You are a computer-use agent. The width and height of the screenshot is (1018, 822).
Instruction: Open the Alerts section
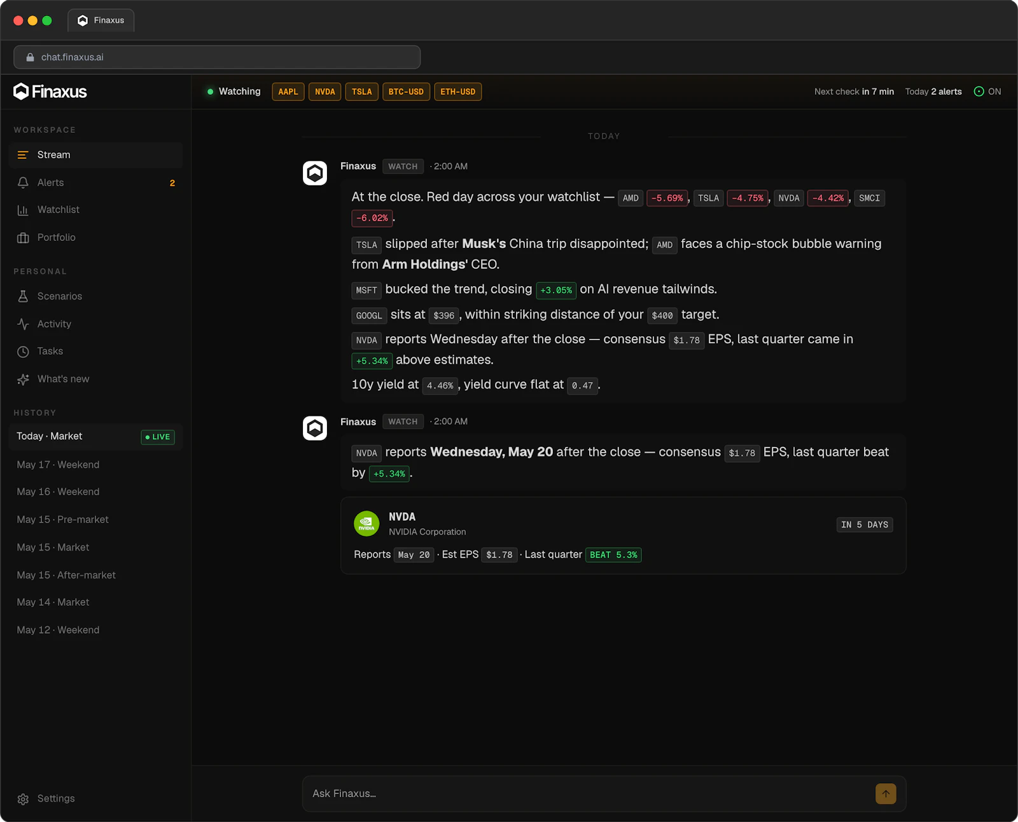96,182
